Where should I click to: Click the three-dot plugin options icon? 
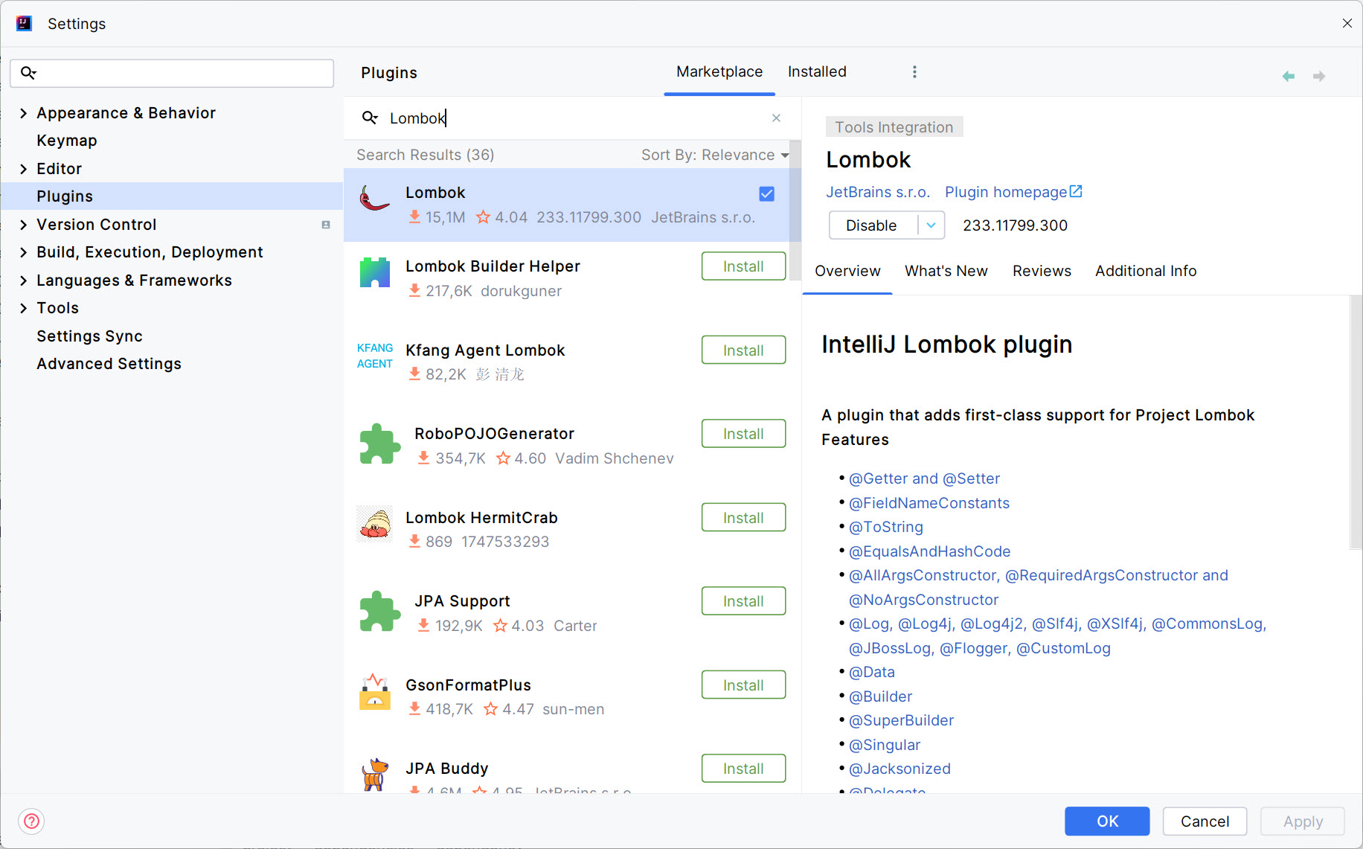click(914, 71)
